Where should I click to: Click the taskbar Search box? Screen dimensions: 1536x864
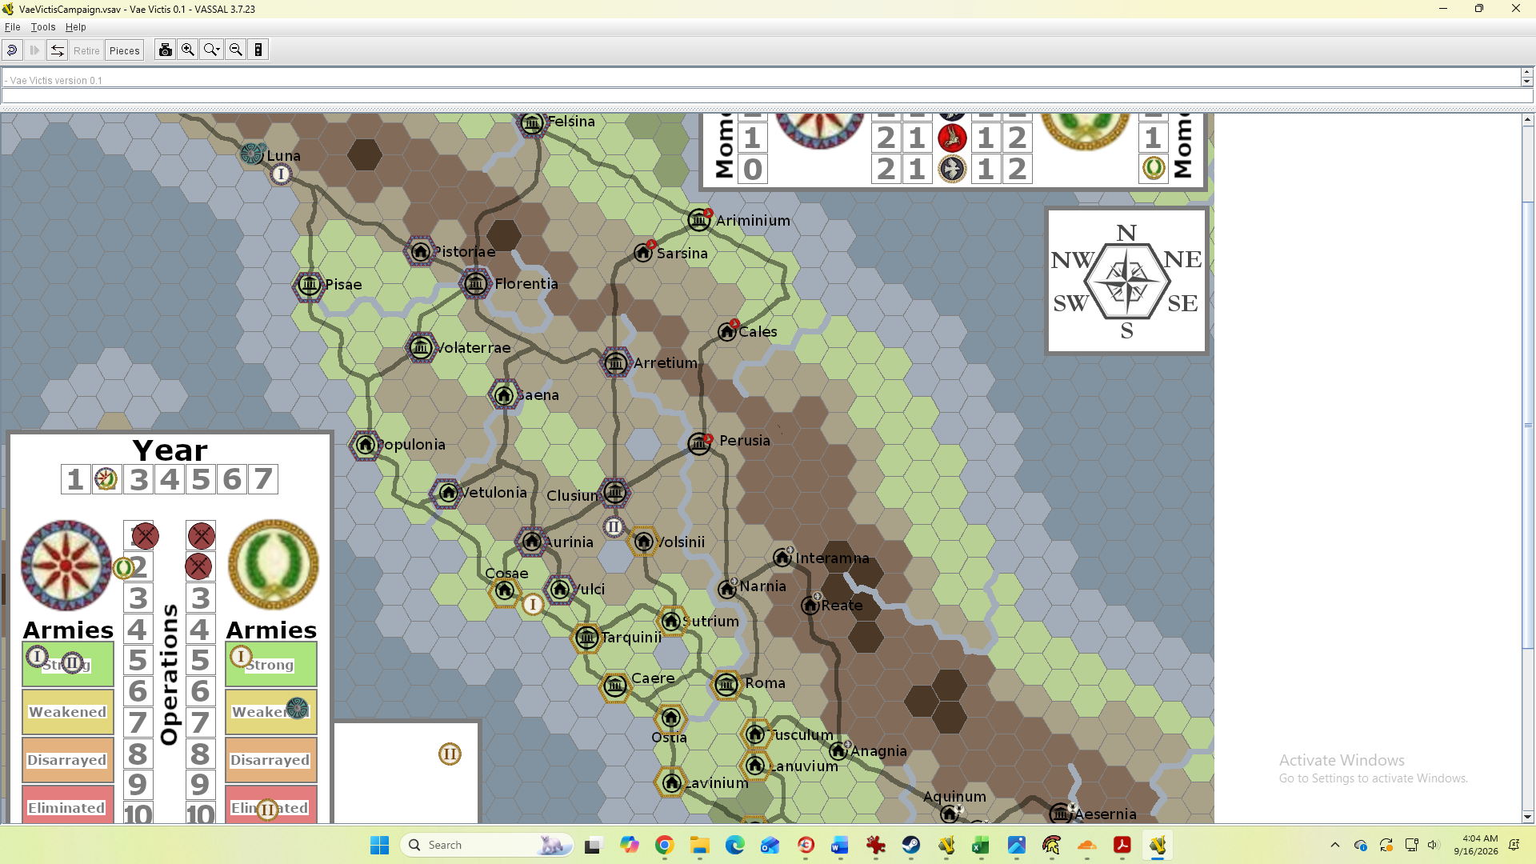[486, 845]
